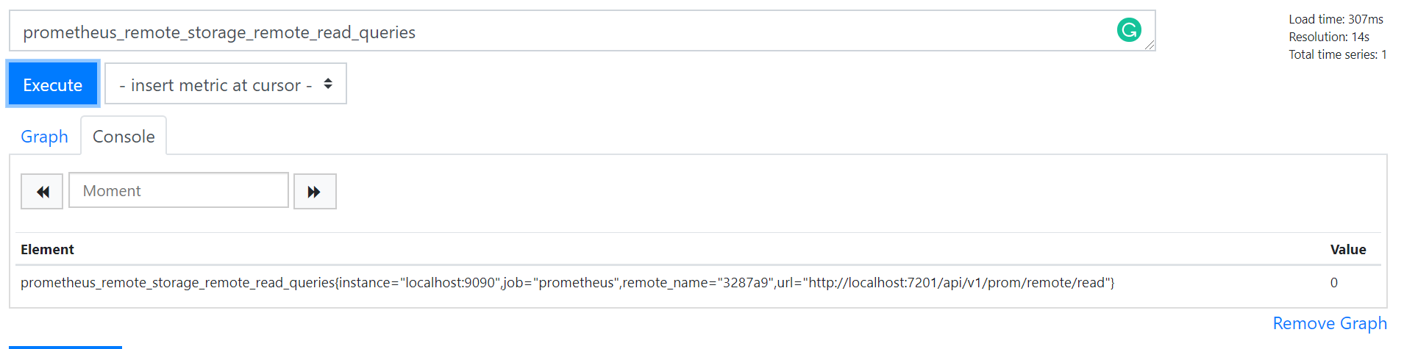Click the Resolution 14s text
This screenshot has width=1404, height=349.
(1329, 37)
